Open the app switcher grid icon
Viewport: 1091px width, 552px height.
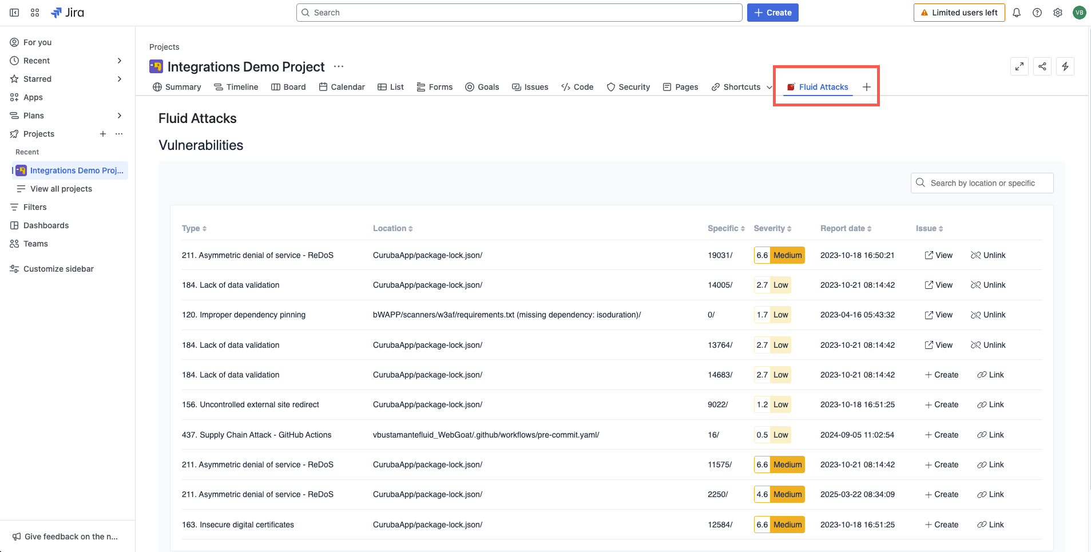[35, 13]
